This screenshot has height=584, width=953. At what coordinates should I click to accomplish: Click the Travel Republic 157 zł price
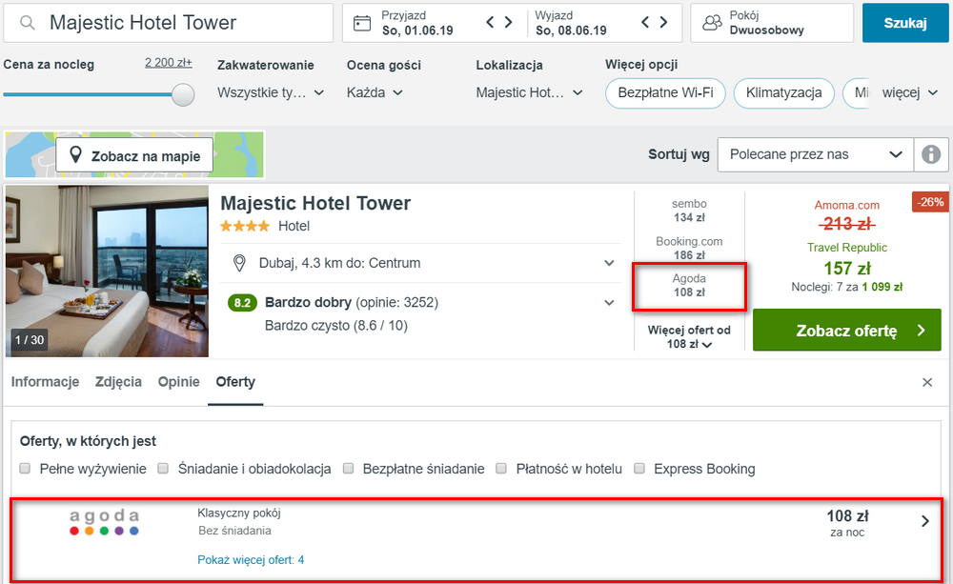846,268
